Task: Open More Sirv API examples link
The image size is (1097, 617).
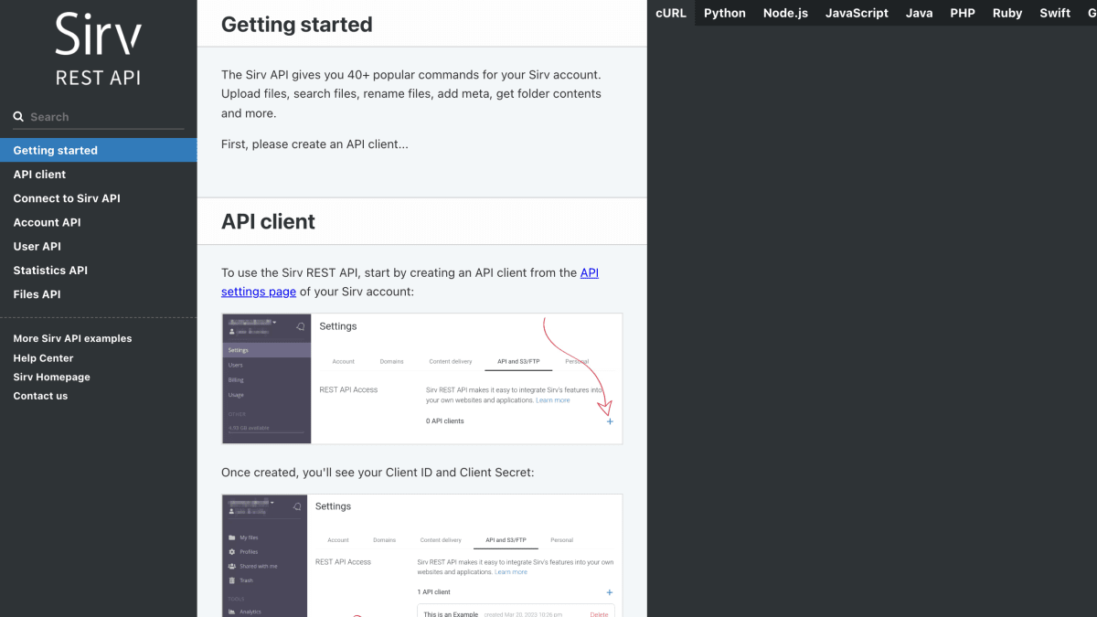Action: pyautogui.click(x=72, y=338)
